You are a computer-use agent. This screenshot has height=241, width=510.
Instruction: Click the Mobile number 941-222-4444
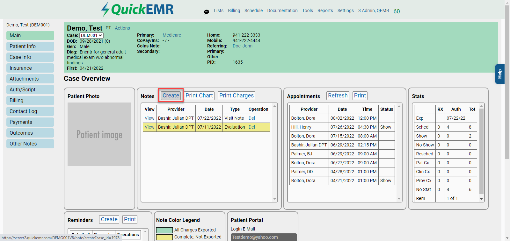coord(246,40)
